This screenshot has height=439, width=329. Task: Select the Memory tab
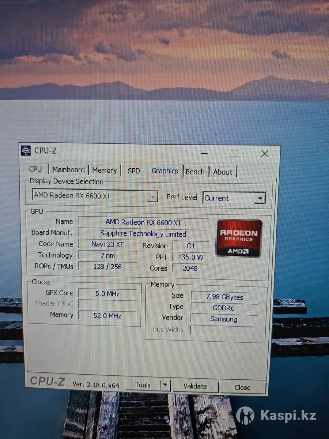[x=104, y=170]
